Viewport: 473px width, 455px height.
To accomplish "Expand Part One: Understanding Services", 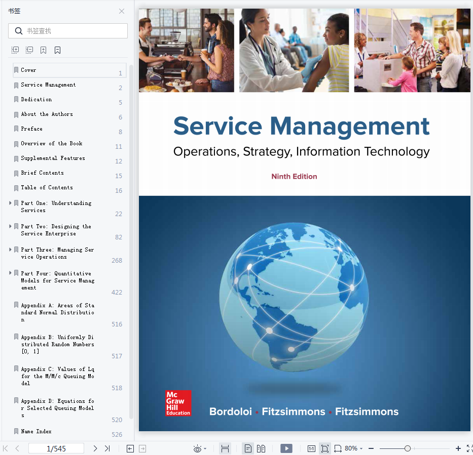I will pyautogui.click(x=10, y=203).
